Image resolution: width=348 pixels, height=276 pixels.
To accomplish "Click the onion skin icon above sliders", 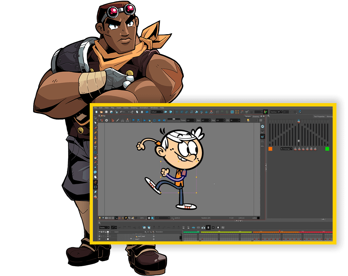I will (298, 121).
